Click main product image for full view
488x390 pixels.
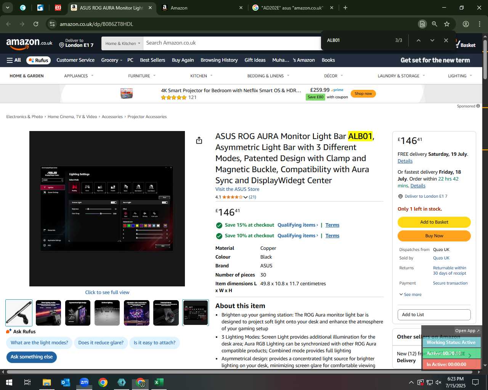pos(107,209)
